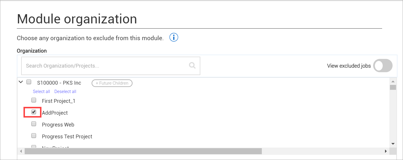The width and height of the screenshot is (403, 160).
Task: Uncheck the AddProject checkbox
Action: pos(34,112)
